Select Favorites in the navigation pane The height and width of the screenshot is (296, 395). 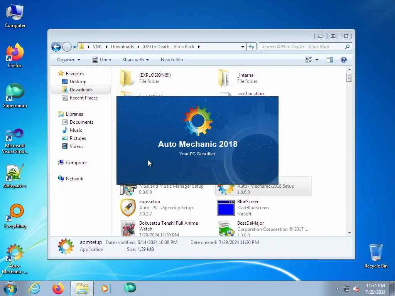pyautogui.click(x=75, y=74)
